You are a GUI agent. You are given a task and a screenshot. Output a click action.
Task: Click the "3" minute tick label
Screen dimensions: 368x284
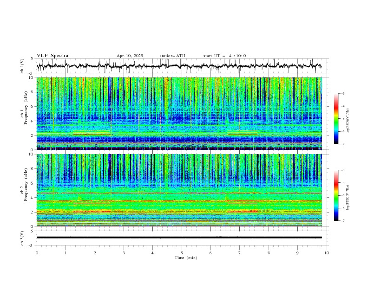point(124,253)
